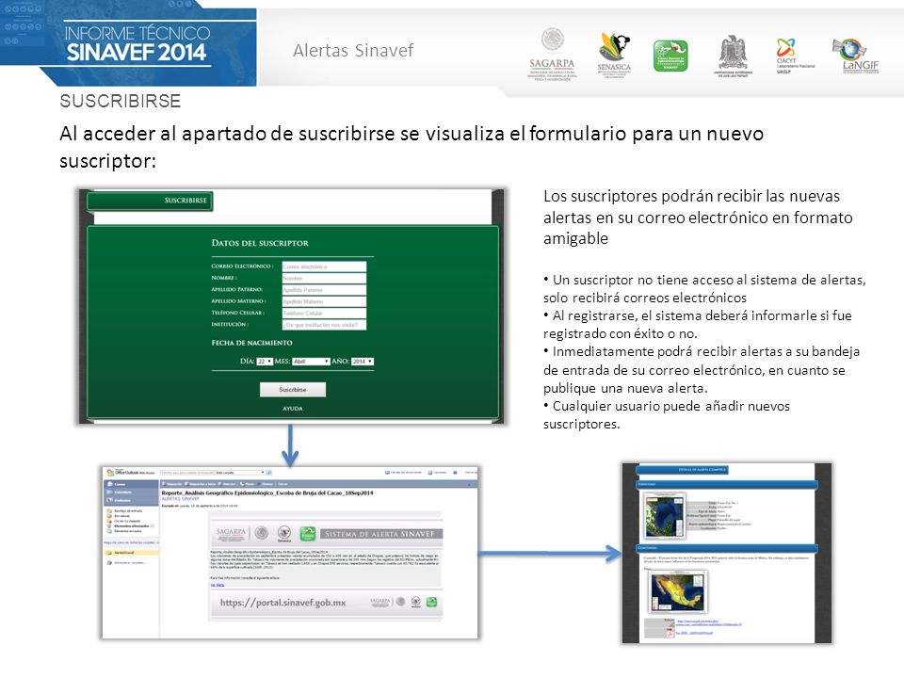Click the Bandeja de entrada folder icon
Image resolution: width=904 pixels, height=678 pixels.
[109, 510]
